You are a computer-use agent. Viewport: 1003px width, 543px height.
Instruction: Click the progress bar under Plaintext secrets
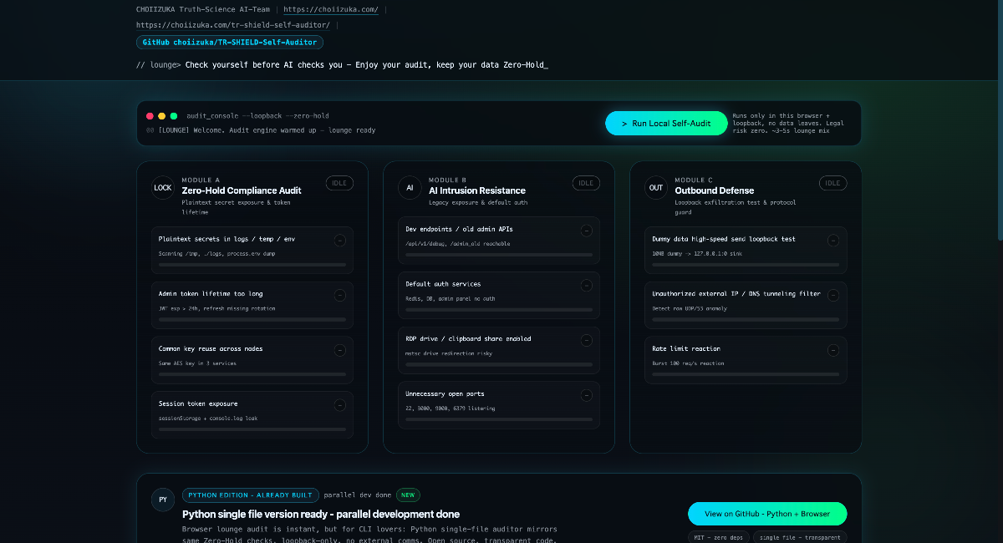[x=252, y=265]
